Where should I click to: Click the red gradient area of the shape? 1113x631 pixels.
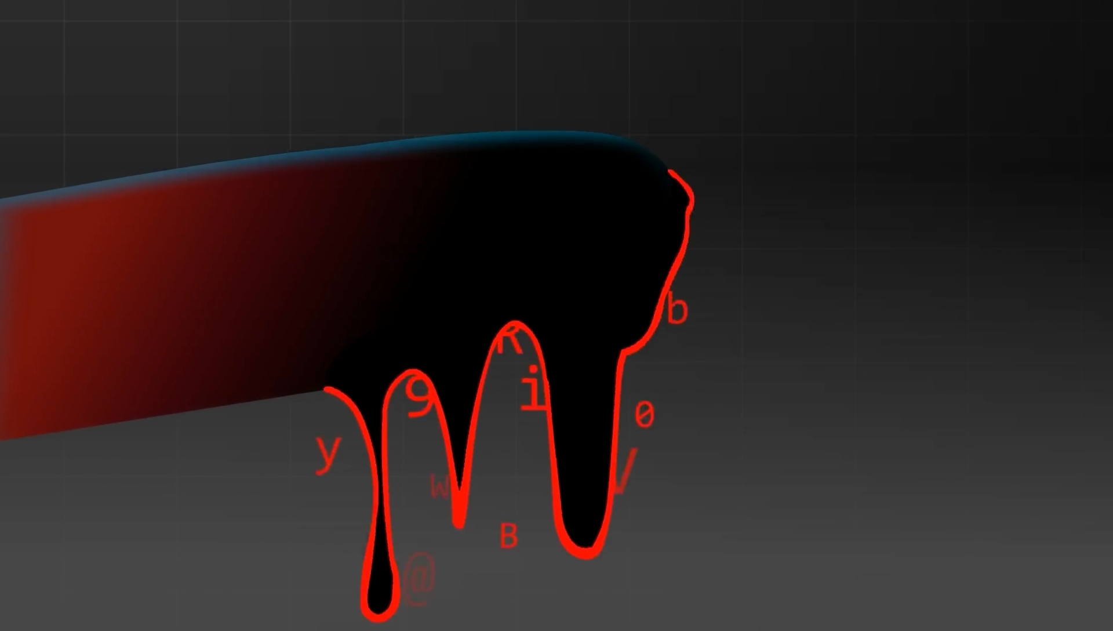(87, 302)
